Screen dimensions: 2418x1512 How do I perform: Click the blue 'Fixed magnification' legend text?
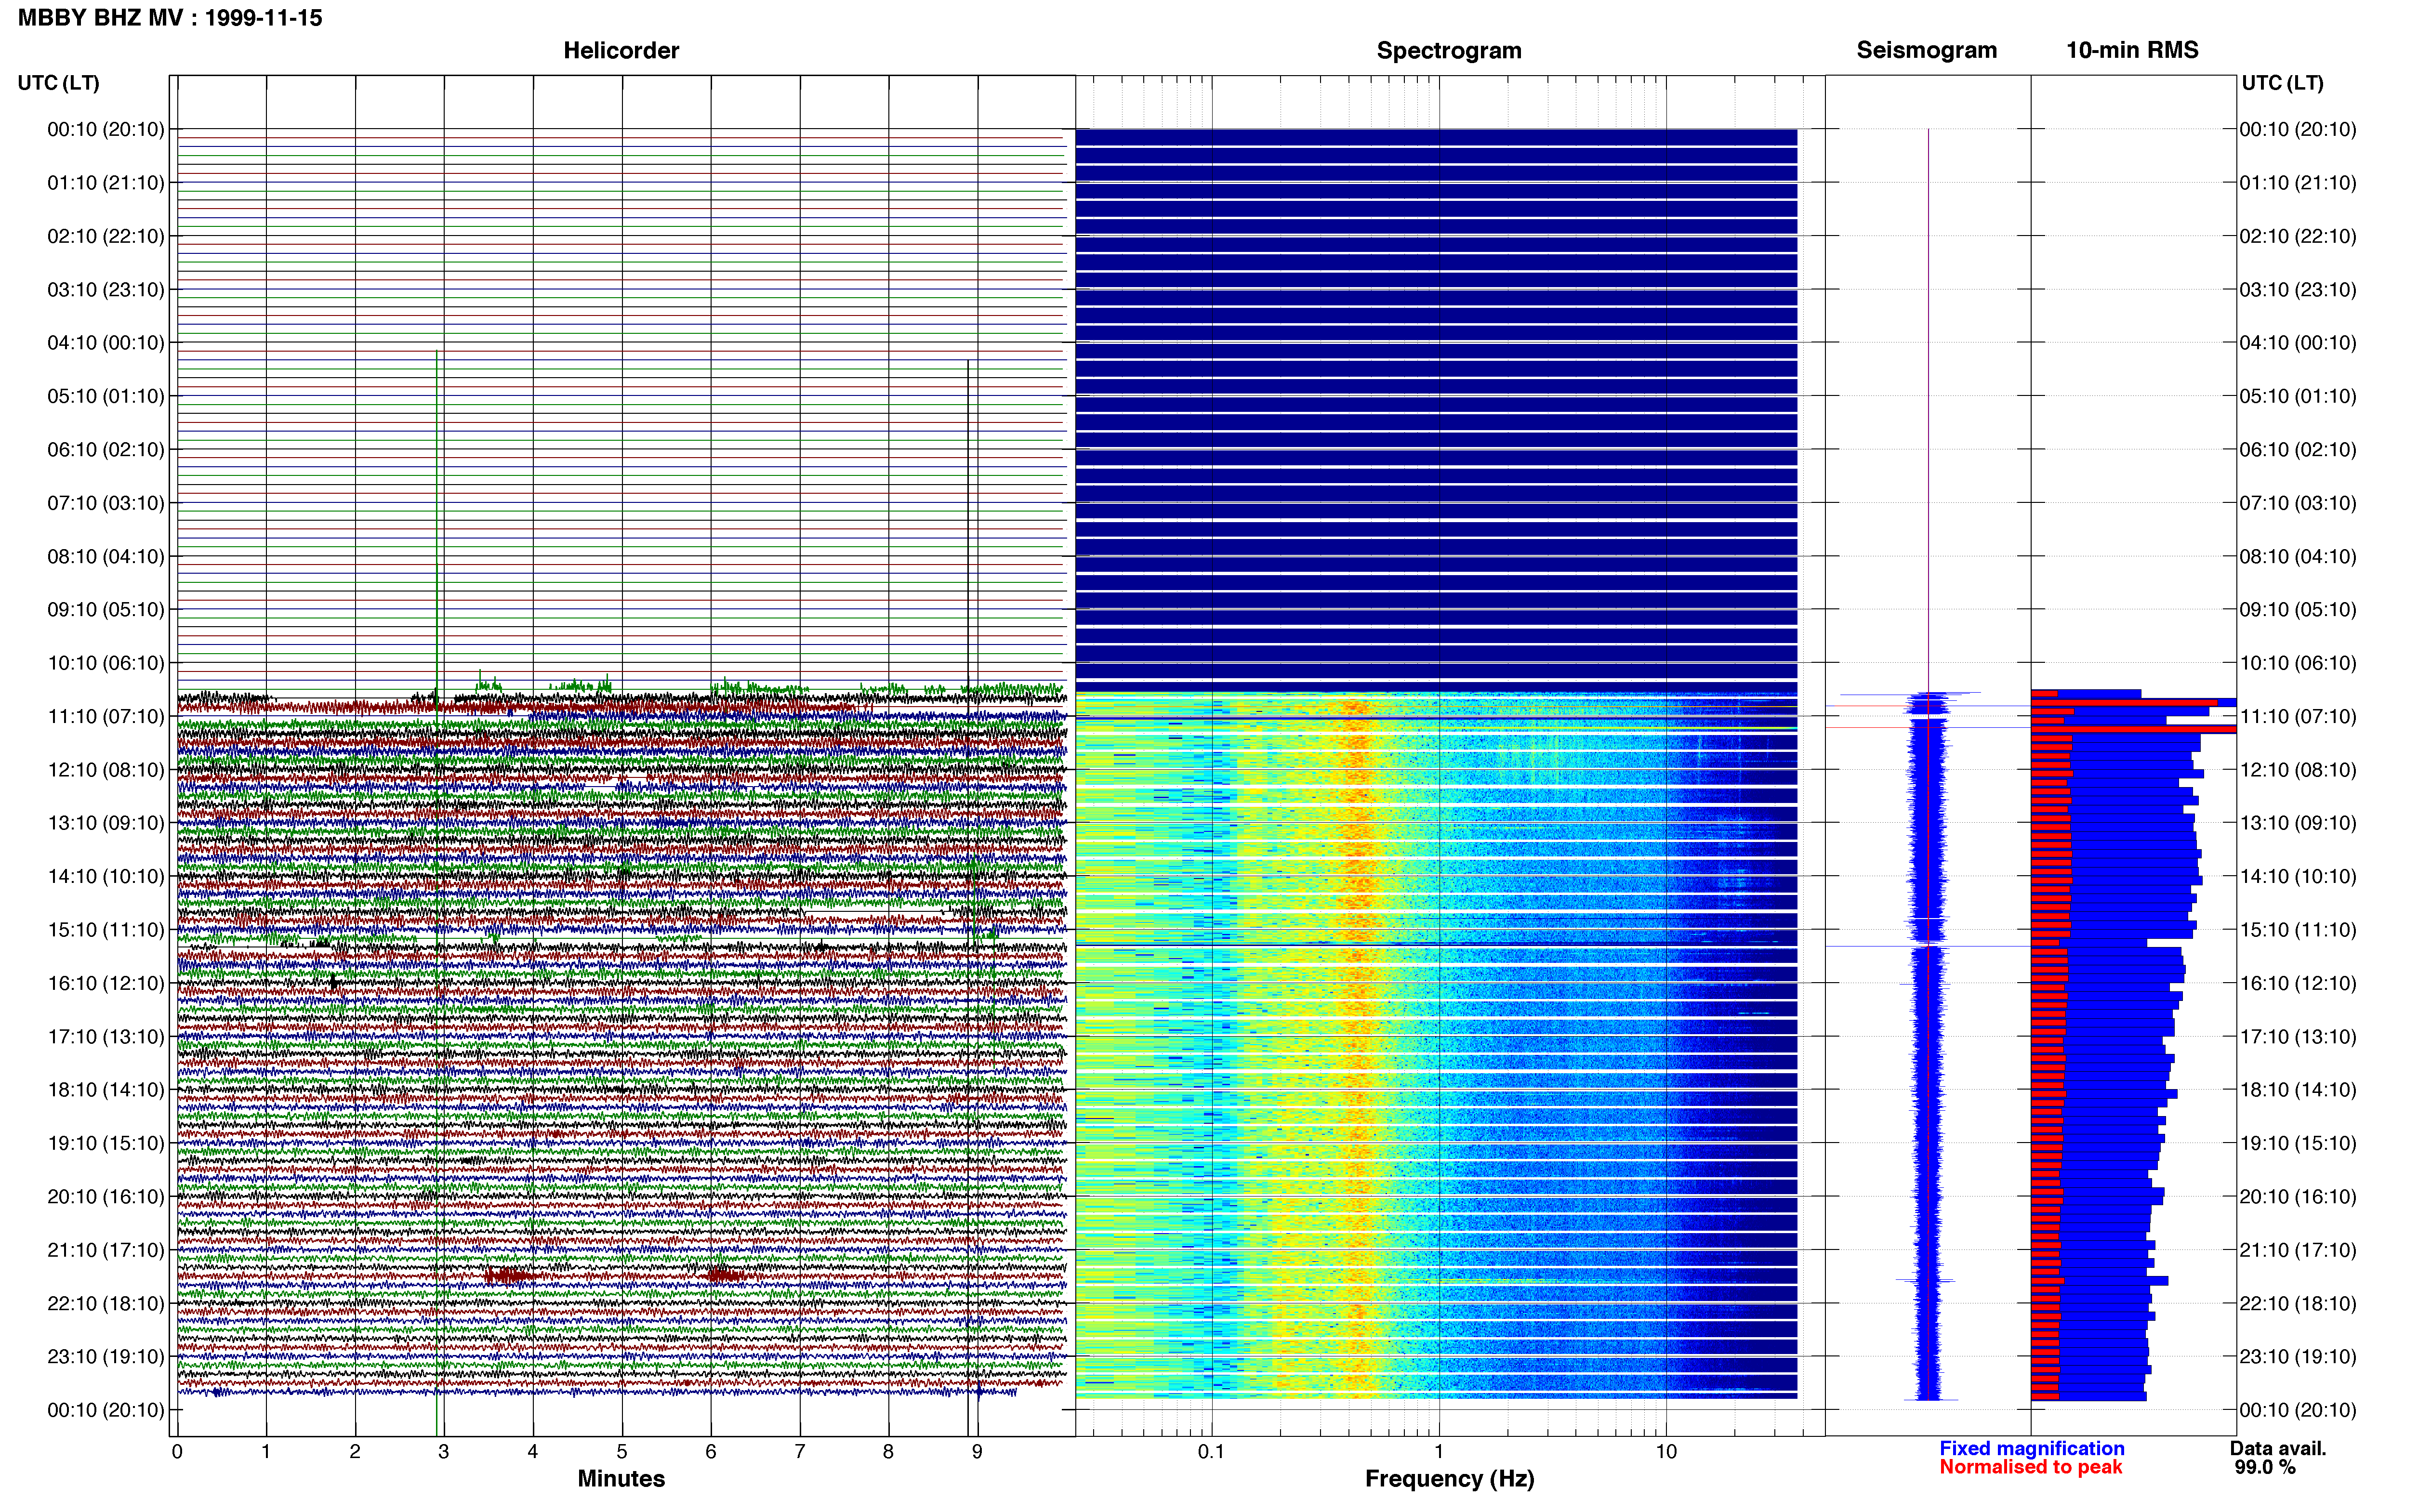[x=2032, y=1449]
